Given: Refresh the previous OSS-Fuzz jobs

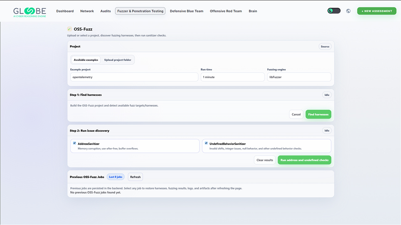Looking at the screenshot, I should 135,177.
